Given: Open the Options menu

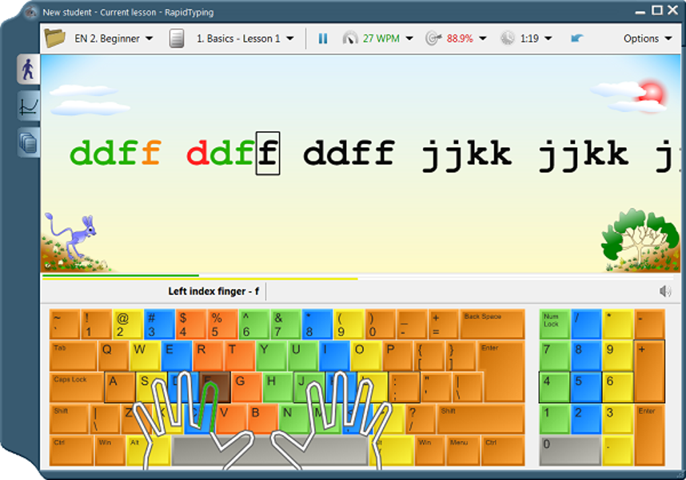Looking at the screenshot, I should (646, 38).
